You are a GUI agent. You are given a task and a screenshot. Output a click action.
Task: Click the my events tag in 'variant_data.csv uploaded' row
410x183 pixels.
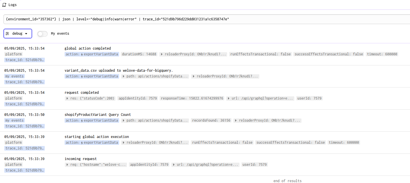coord(15,76)
